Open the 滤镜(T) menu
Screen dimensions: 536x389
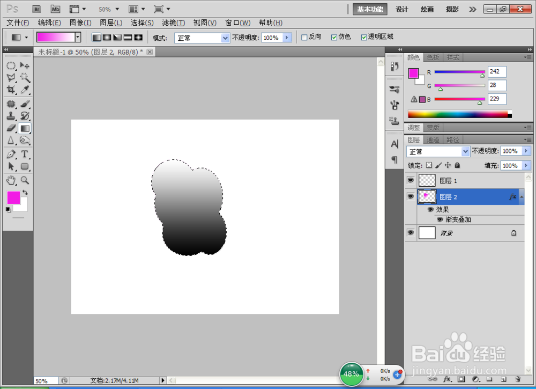pyautogui.click(x=173, y=23)
